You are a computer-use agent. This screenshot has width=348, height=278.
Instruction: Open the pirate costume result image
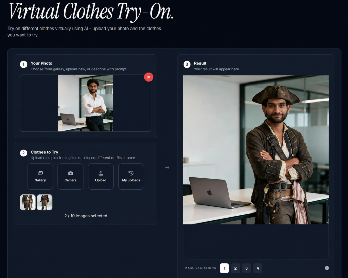(256, 150)
